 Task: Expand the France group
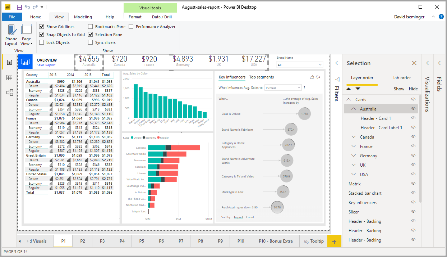[354, 146]
